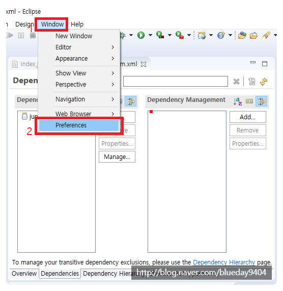The image size is (283, 291).
Task: Click the green Run toolbar icon
Action: (x=141, y=35)
